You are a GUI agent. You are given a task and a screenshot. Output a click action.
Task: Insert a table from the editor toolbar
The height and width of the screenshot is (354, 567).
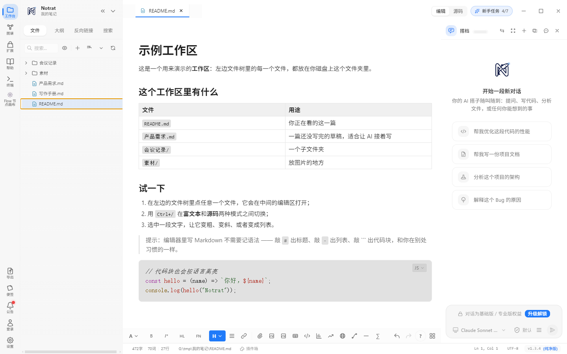click(295, 336)
